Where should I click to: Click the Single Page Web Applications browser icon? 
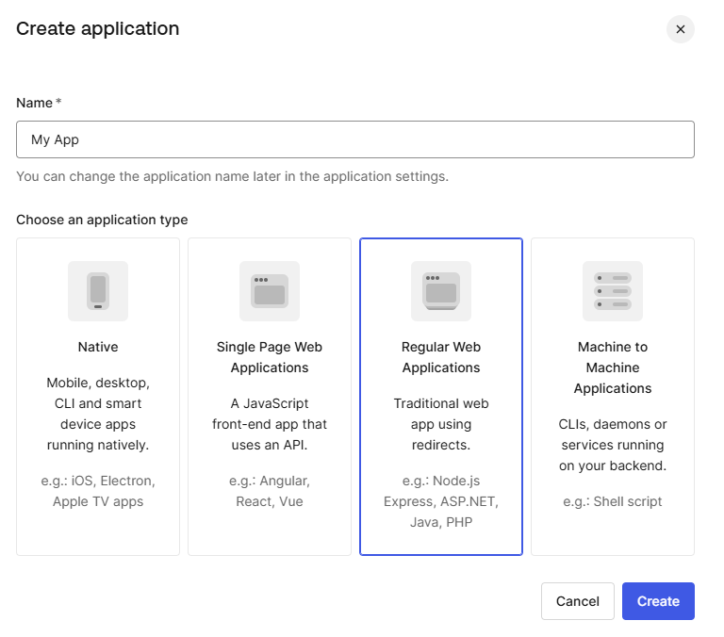(270, 290)
